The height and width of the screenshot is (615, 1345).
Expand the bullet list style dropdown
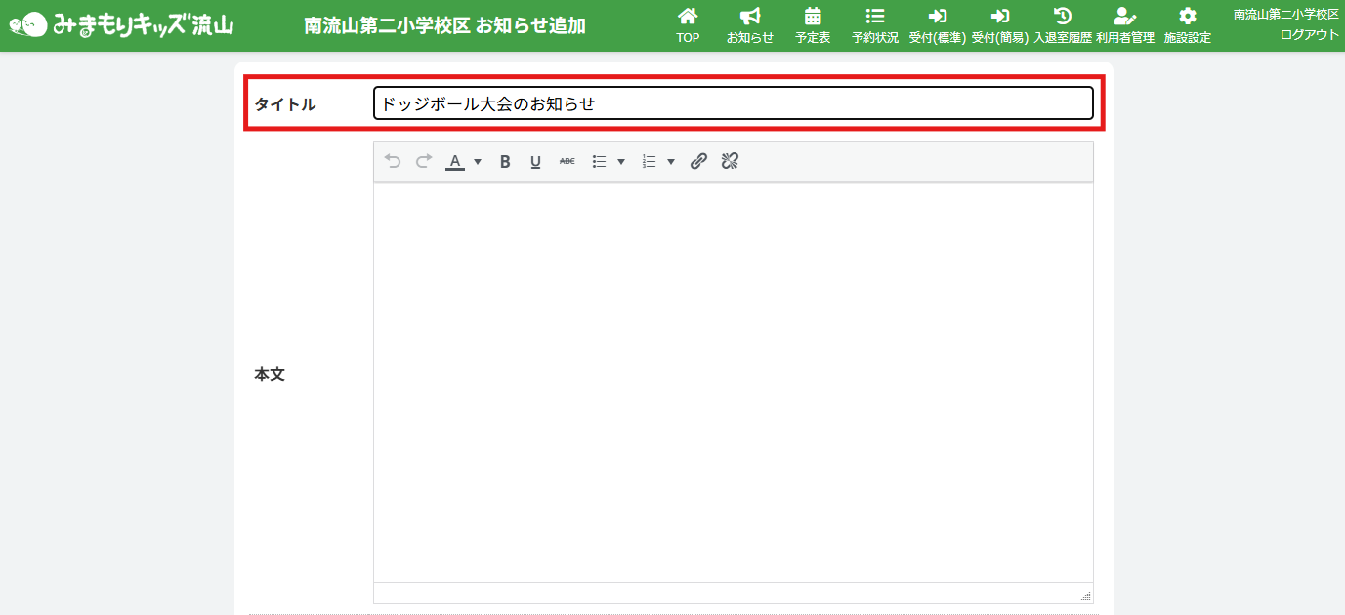point(621,162)
